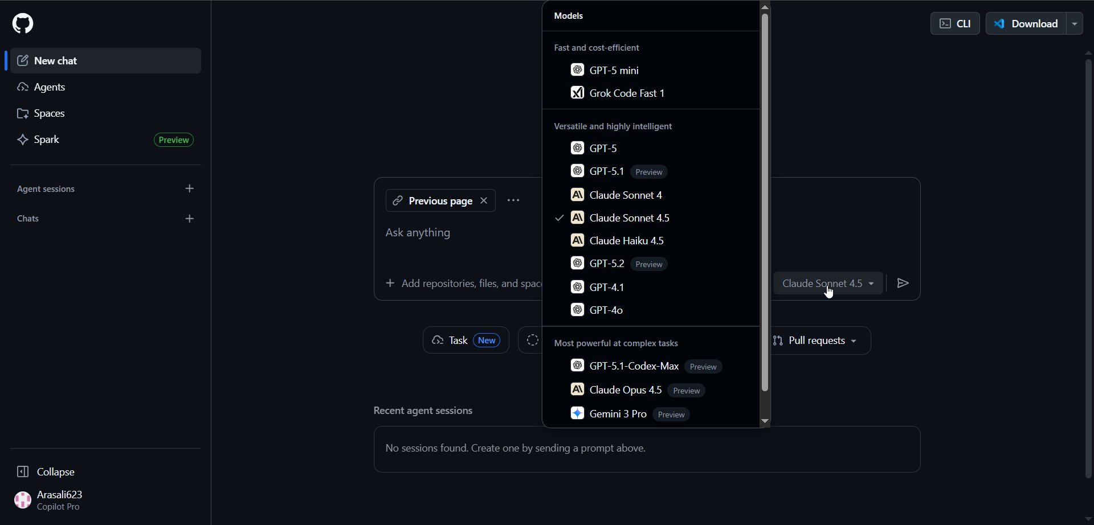Choose the GPT-5 mini model

coord(614,70)
